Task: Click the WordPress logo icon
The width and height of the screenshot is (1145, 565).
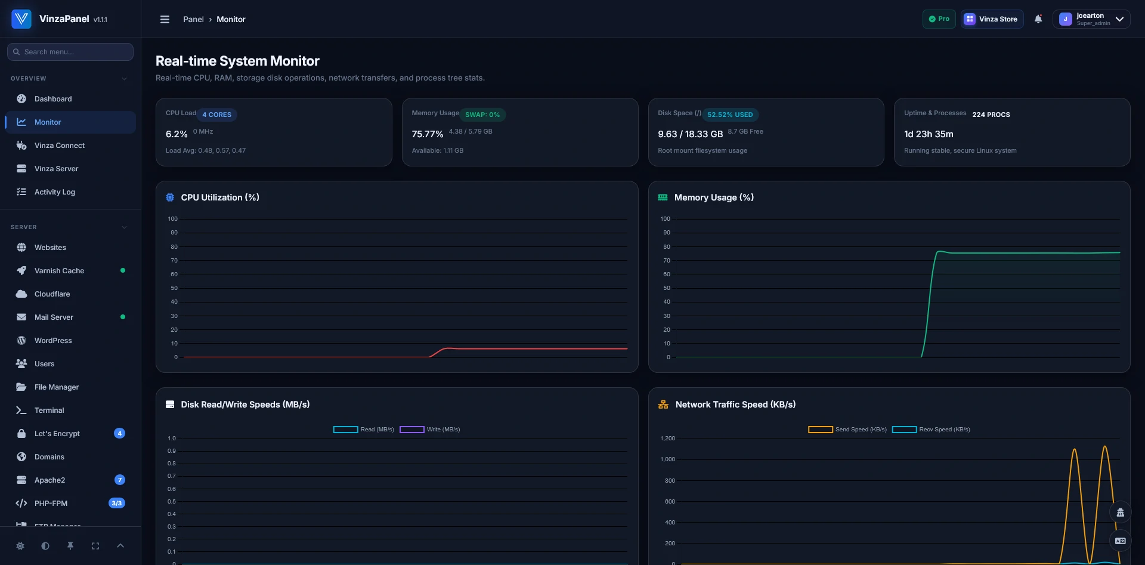Action: (x=21, y=341)
